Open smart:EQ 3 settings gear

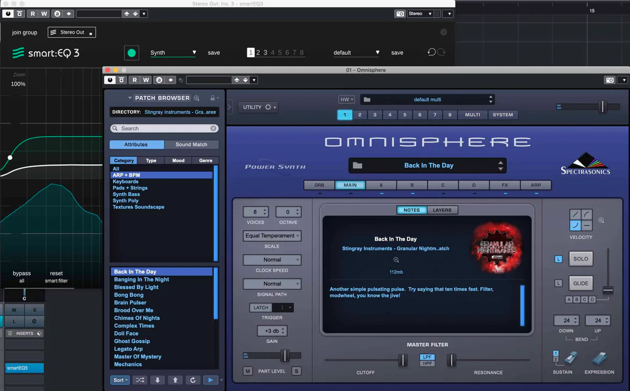point(444,32)
